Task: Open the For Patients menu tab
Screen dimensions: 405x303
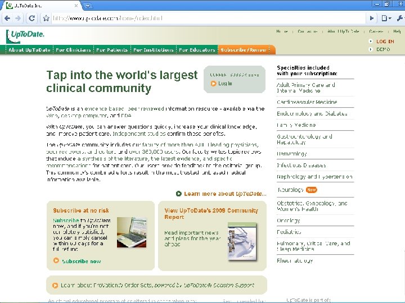Action: coord(112,50)
